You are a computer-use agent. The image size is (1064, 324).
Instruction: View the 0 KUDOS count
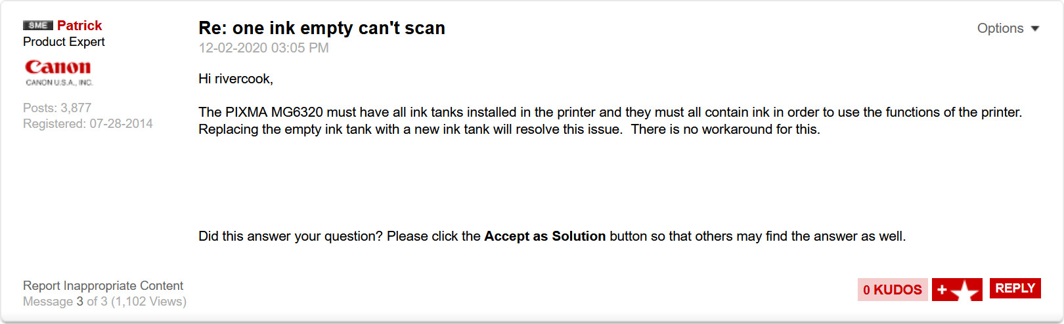(x=893, y=289)
